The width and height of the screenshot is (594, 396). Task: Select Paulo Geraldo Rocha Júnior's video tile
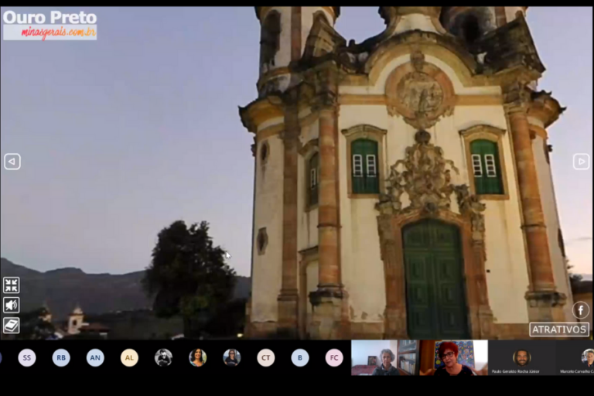point(521,357)
